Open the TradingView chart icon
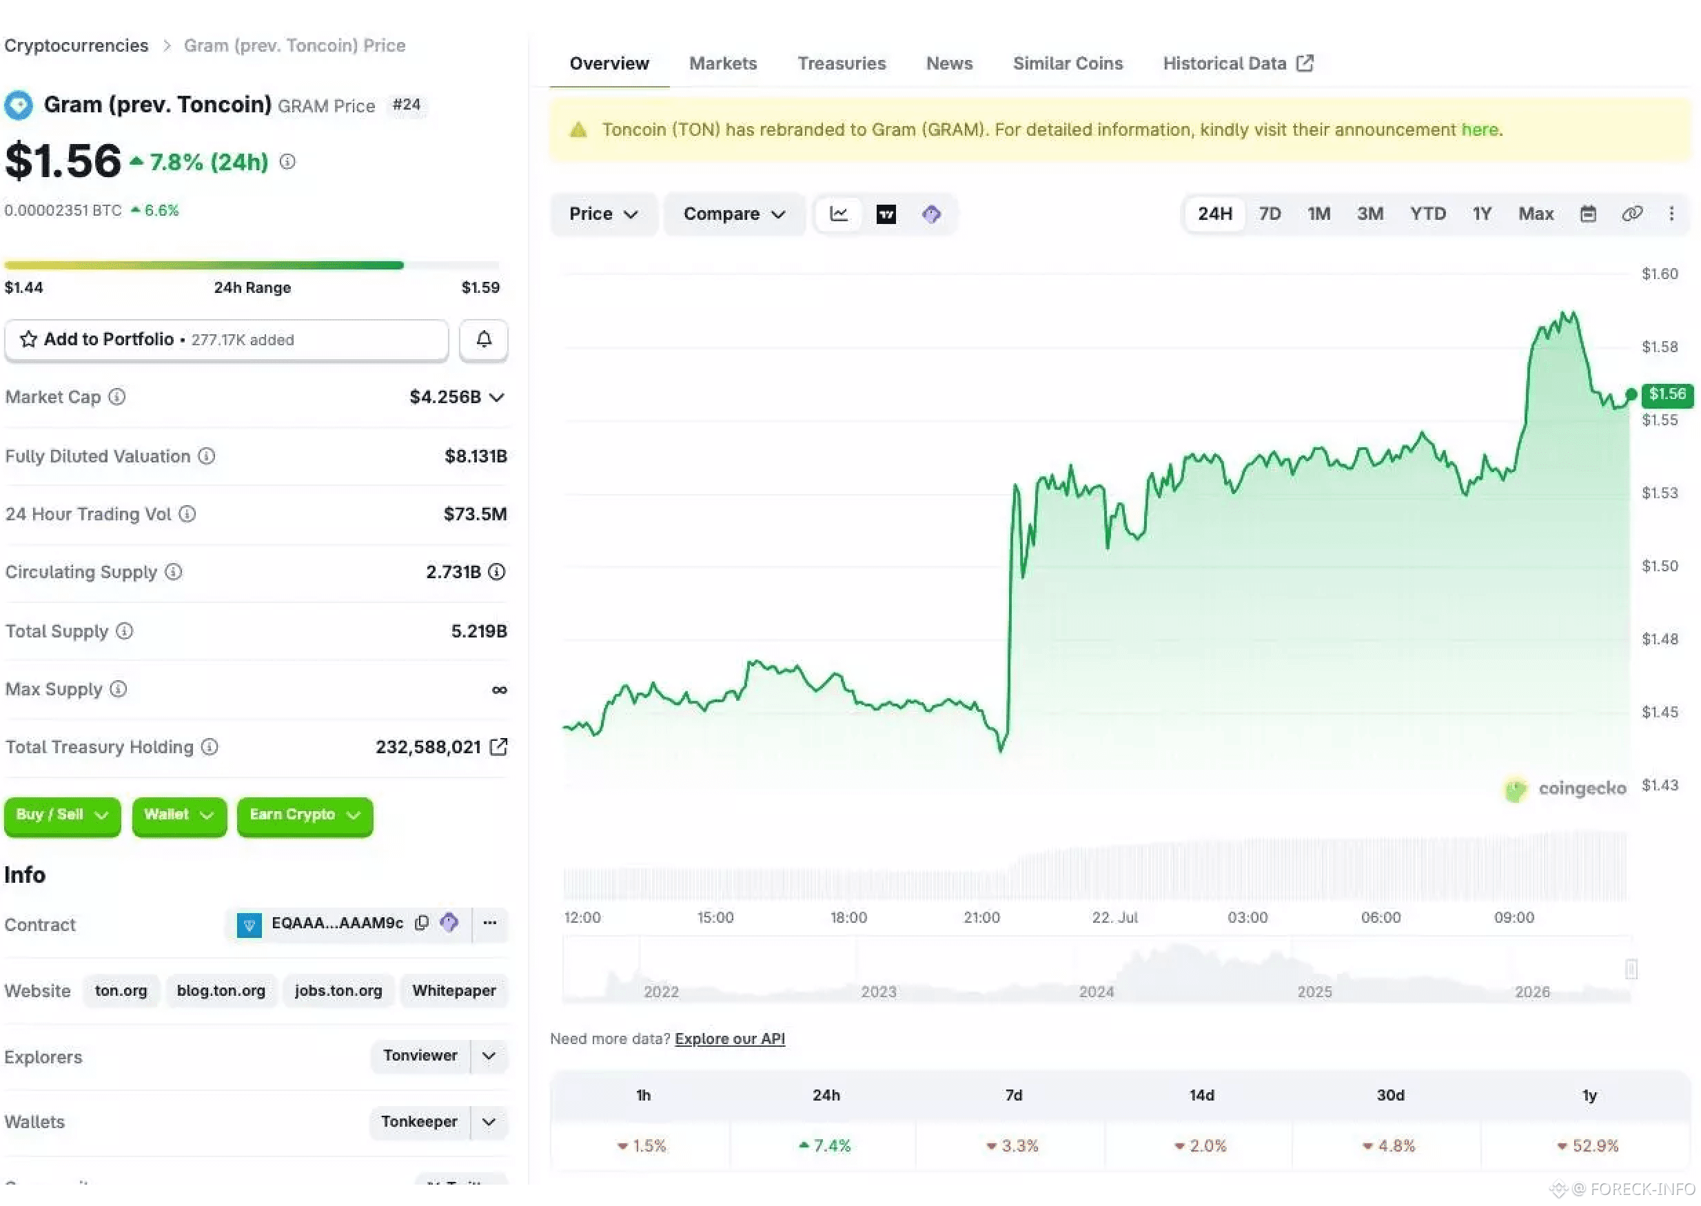The height and width of the screenshot is (1206, 1701). [x=886, y=214]
